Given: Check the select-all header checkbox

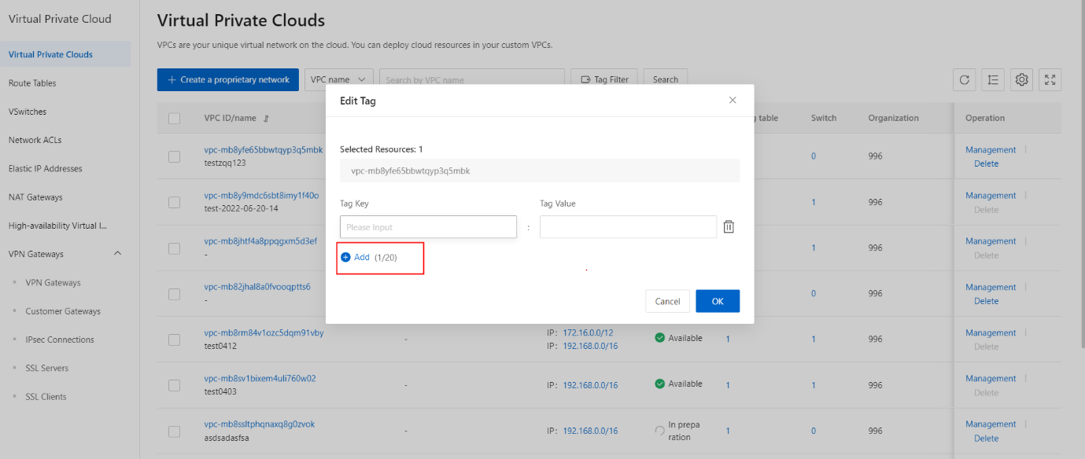Looking at the screenshot, I should click(x=175, y=119).
